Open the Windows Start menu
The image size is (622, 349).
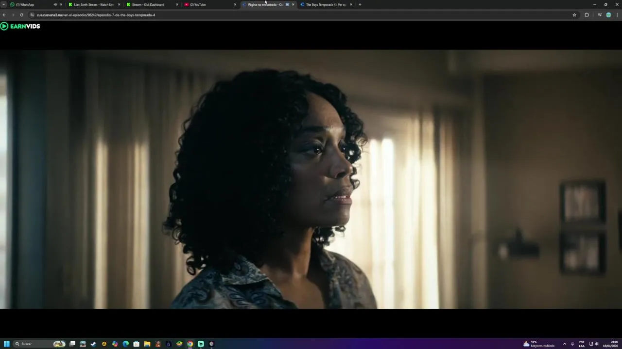[x=6, y=344]
